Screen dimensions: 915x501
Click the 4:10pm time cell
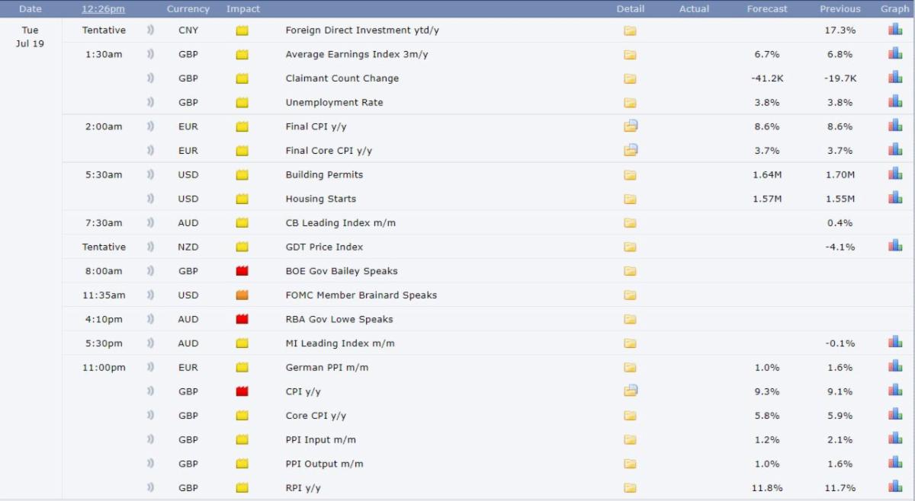[x=104, y=320]
